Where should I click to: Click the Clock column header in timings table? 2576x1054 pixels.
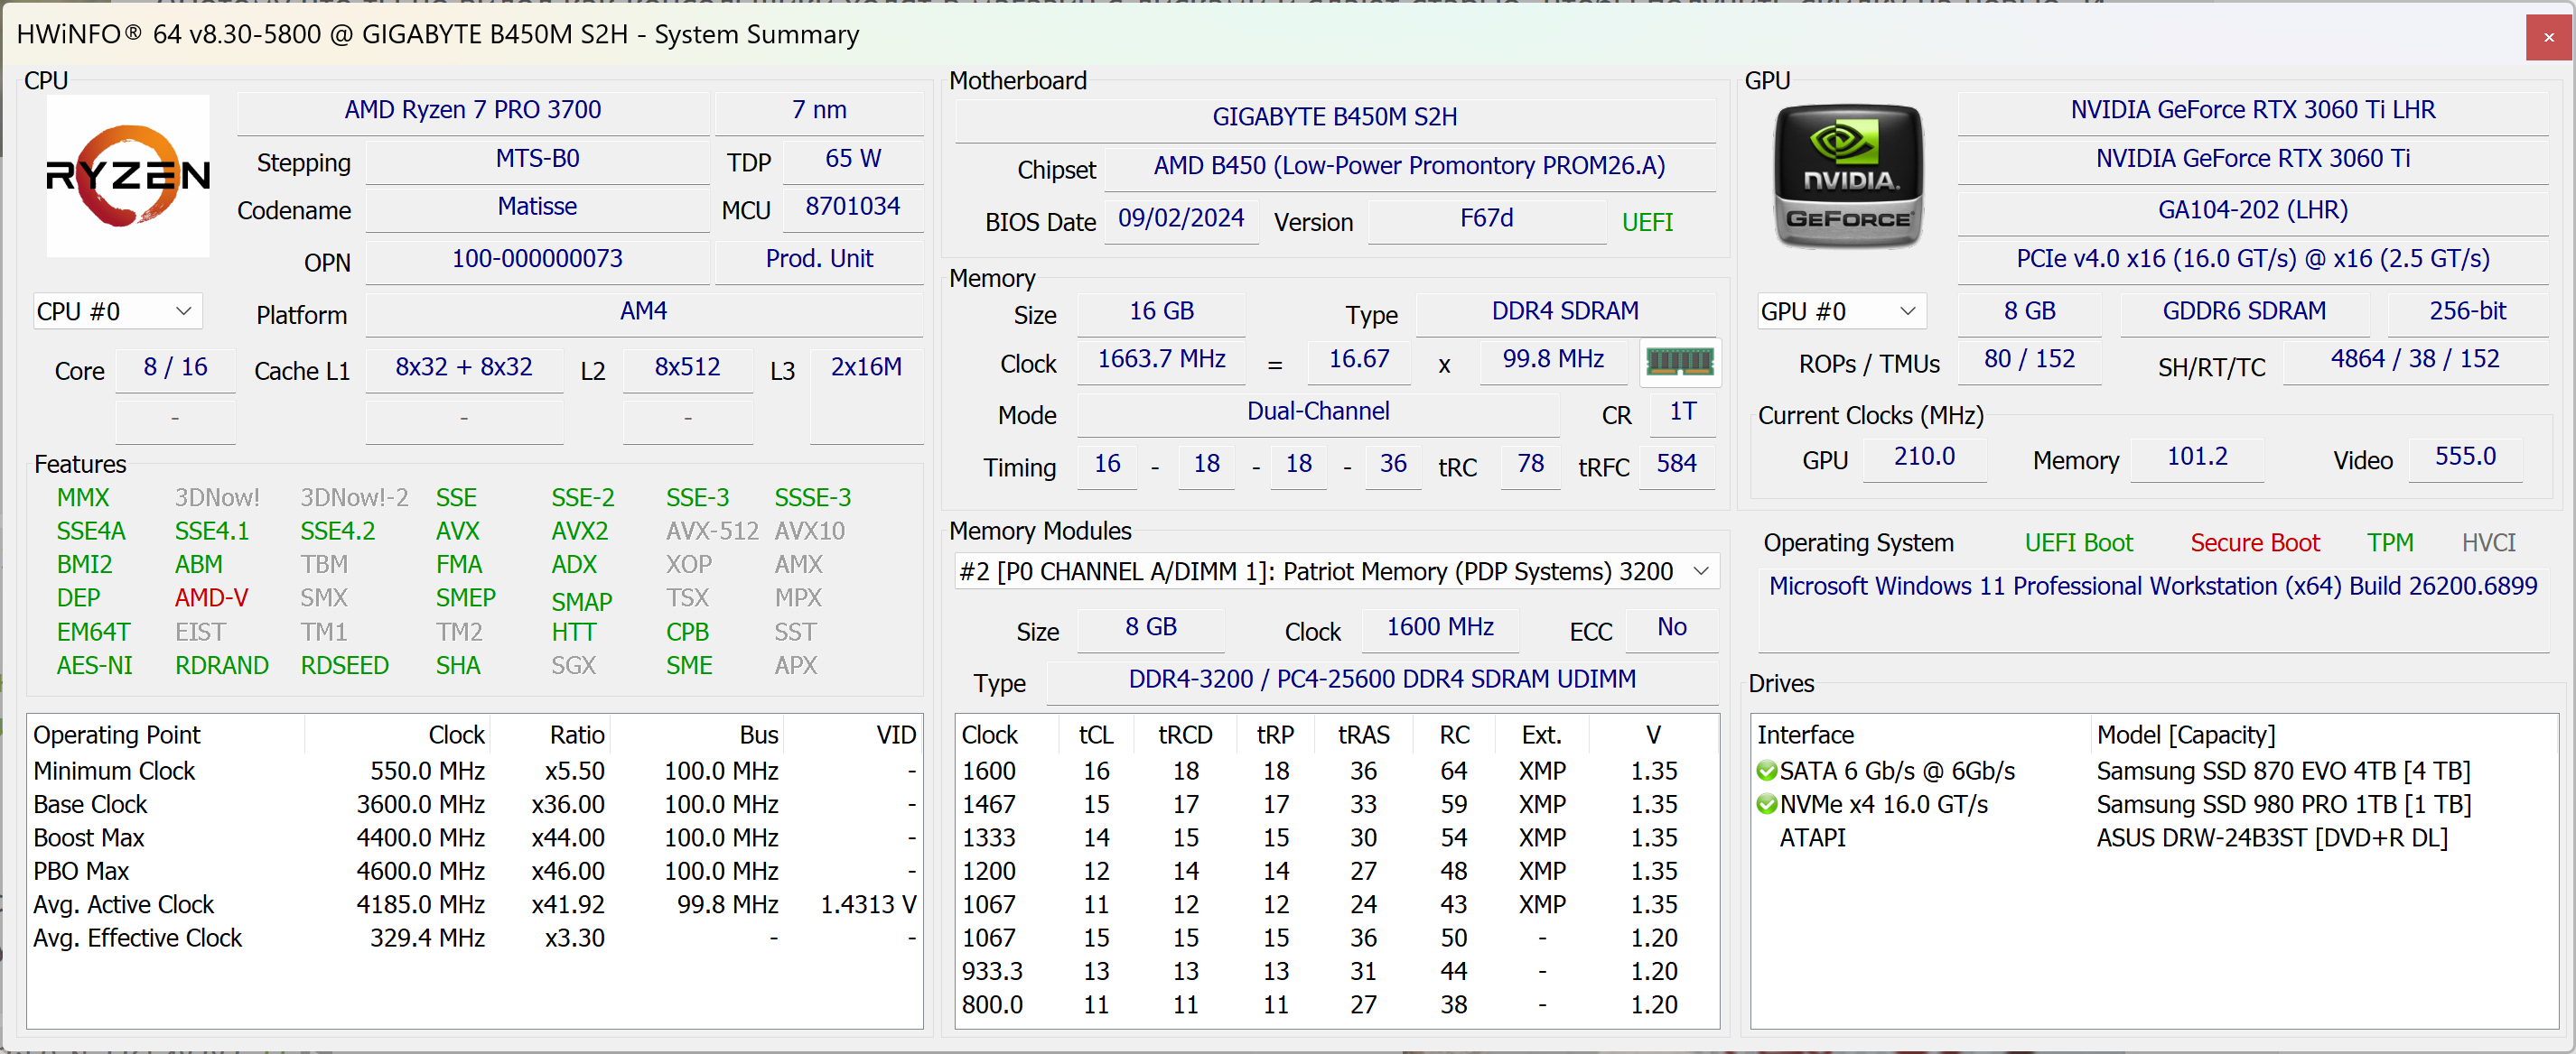(x=989, y=735)
